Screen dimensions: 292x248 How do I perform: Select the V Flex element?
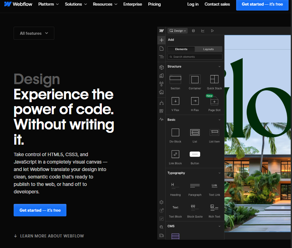(175, 104)
